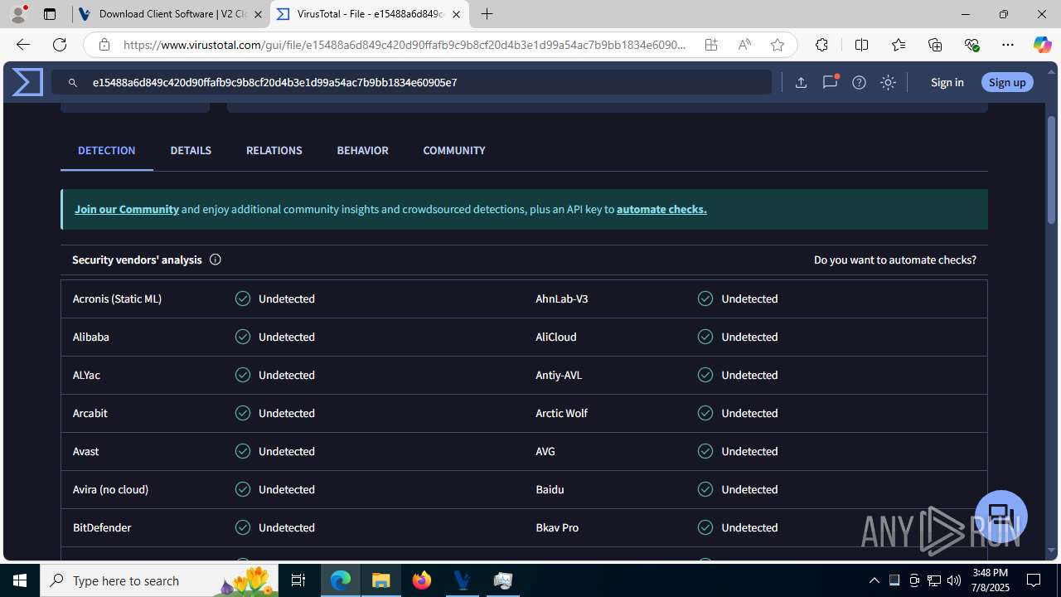
Task: Click the Arctic Wolf vendor name
Action: pos(562,413)
